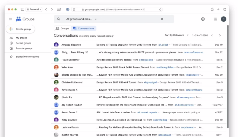Open the 'Review: Netizens' conversation by Jay Robert Hauben
This screenshot has width=238, height=140.
(x=131, y=105)
